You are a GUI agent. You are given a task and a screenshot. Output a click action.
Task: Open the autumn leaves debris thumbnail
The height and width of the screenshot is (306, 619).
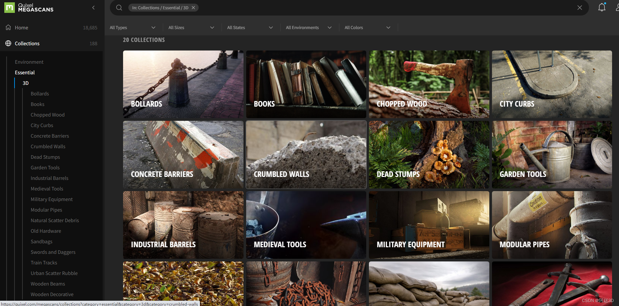(183, 284)
